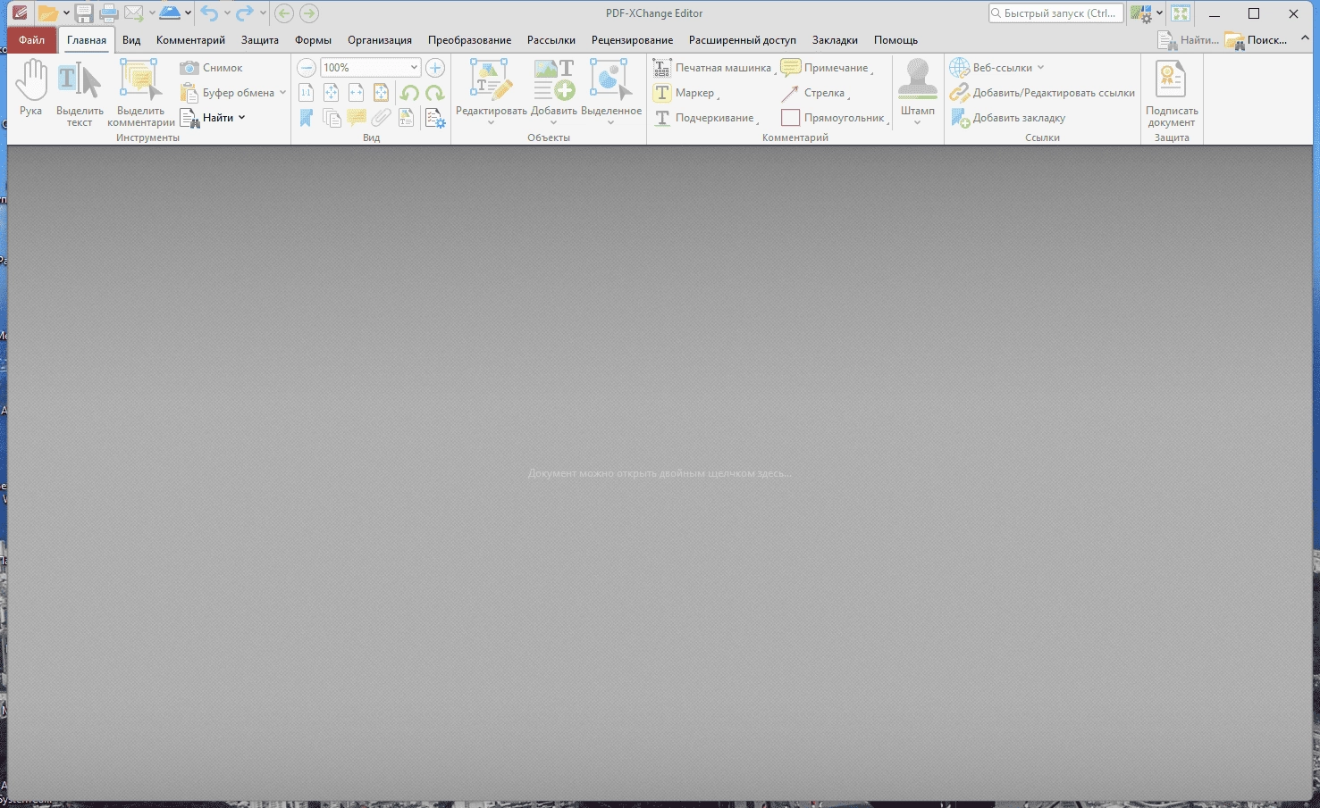Open the Рецензирование tab

pos(632,40)
